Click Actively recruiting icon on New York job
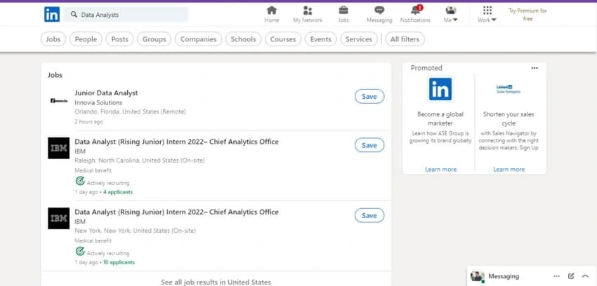This screenshot has height=286, width=597. 80,251
